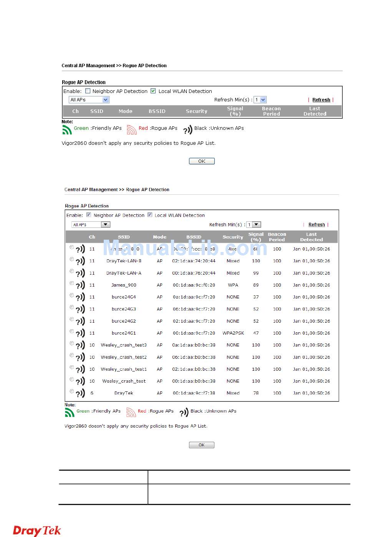This screenshot has width=365, height=537.
Task: Click the unknown AP icon for Wesley_crash_test3
Action: pyautogui.click(x=80, y=345)
